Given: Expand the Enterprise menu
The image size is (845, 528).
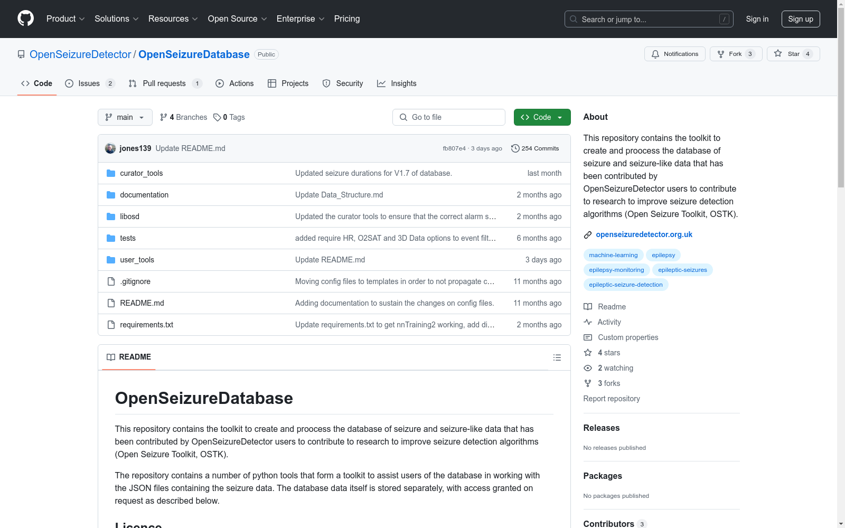Looking at the screenshot, I should point(301,18).
